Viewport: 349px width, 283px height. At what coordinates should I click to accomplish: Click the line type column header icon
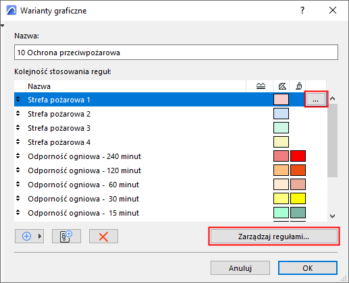pos(261,86)
